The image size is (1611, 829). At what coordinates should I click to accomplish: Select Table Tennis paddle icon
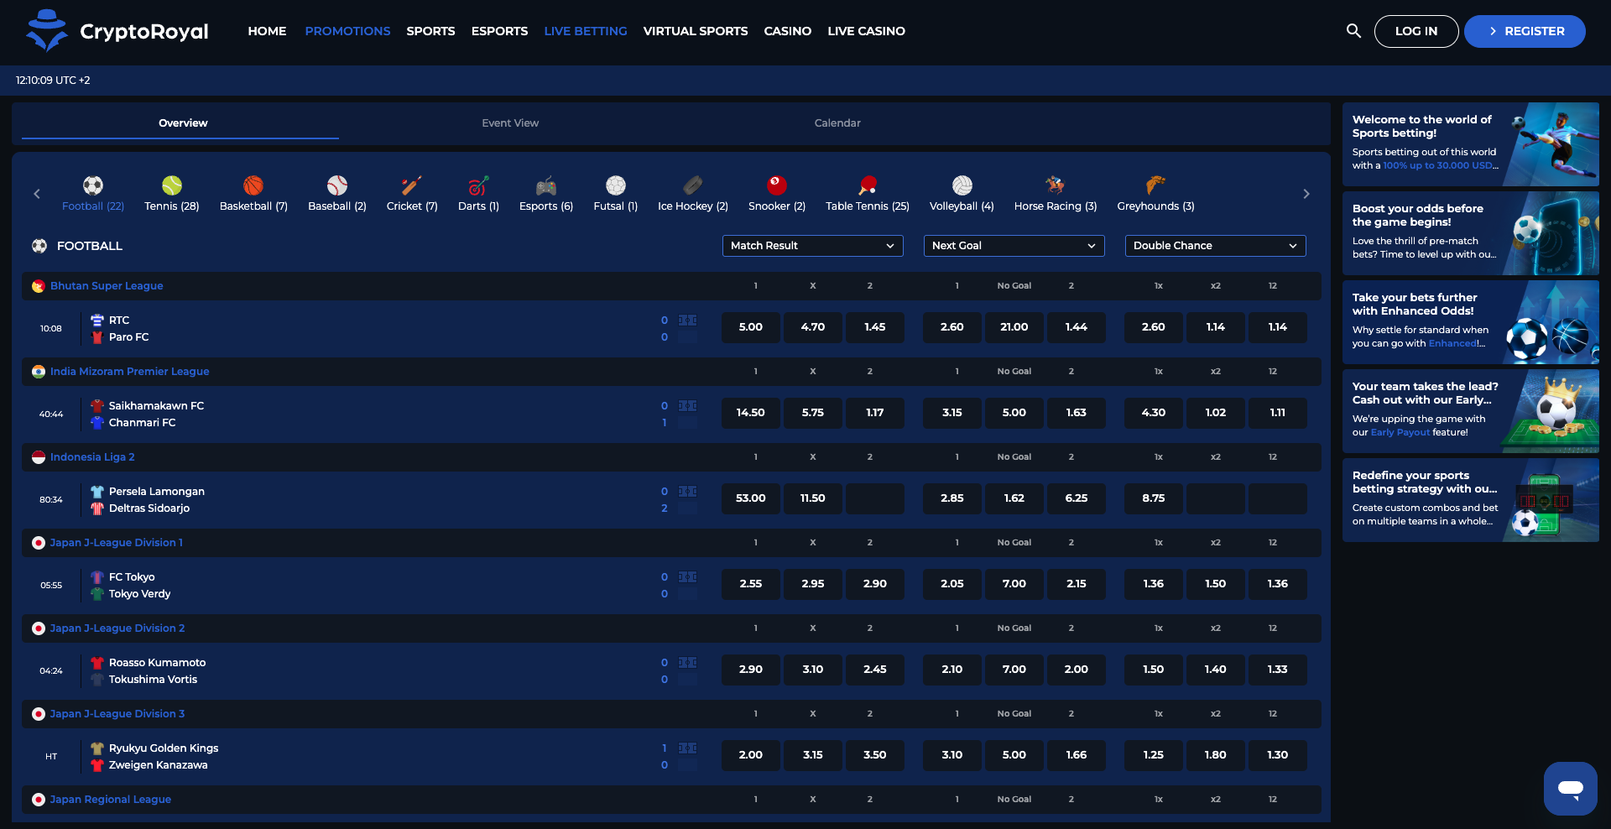click(x=868, y=185)
